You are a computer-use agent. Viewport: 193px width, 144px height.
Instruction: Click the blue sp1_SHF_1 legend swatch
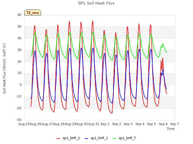coord(87,139)
